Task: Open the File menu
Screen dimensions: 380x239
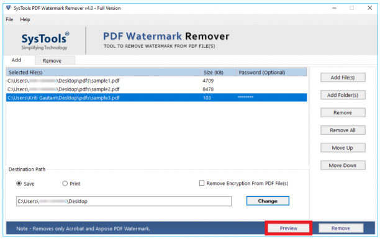Action: [x=9, y=19]
